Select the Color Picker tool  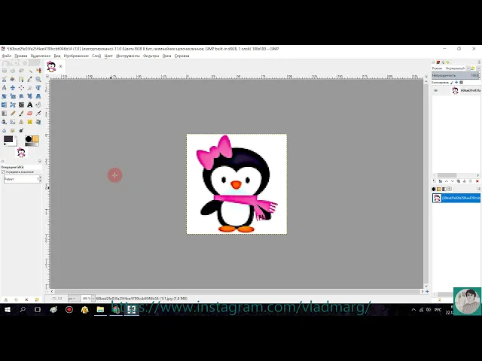(x=30, y=79)
